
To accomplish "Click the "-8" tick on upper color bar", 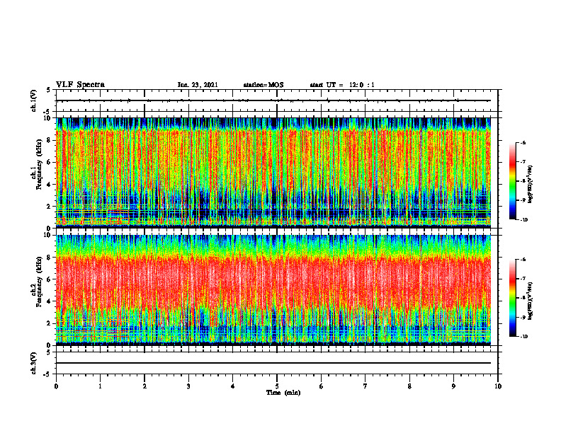I will (x=523, y=181).
